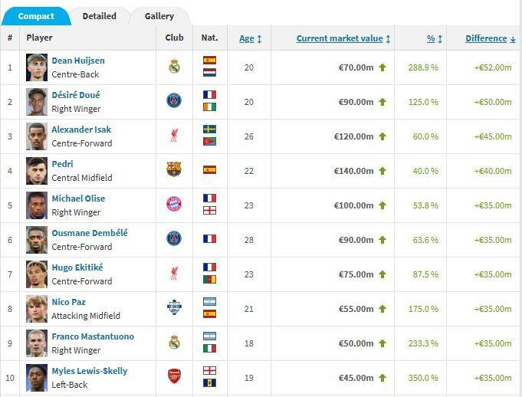The image size is (522, 397).
Task: Click Bayern Munich crest in Michael Olise row
Action: pos(174,204)
